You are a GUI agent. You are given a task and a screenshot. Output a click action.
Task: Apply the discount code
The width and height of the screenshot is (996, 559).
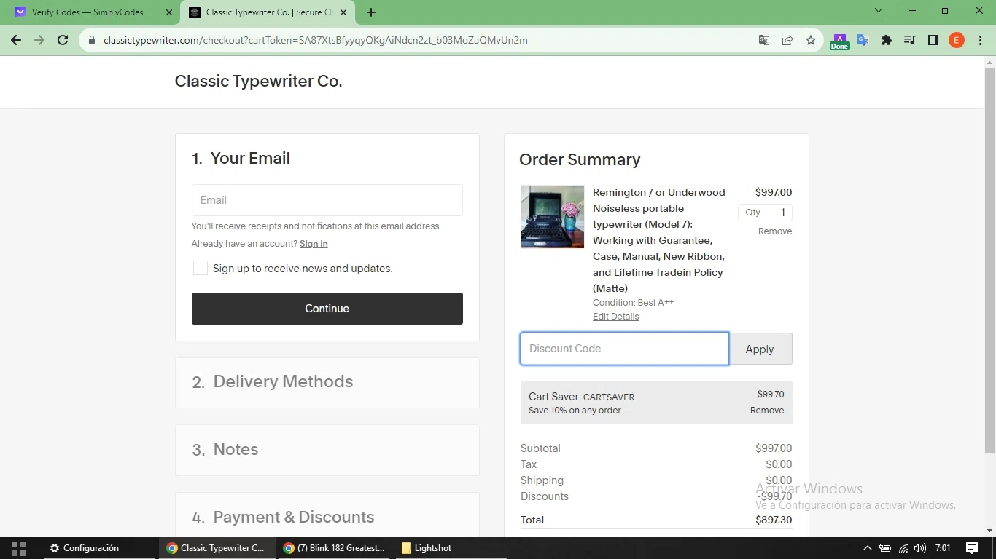[x=760, y=349]
